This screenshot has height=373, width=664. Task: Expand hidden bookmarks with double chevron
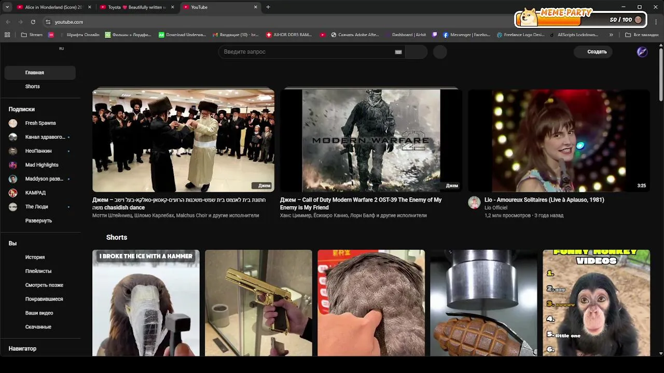coord(611,35)
